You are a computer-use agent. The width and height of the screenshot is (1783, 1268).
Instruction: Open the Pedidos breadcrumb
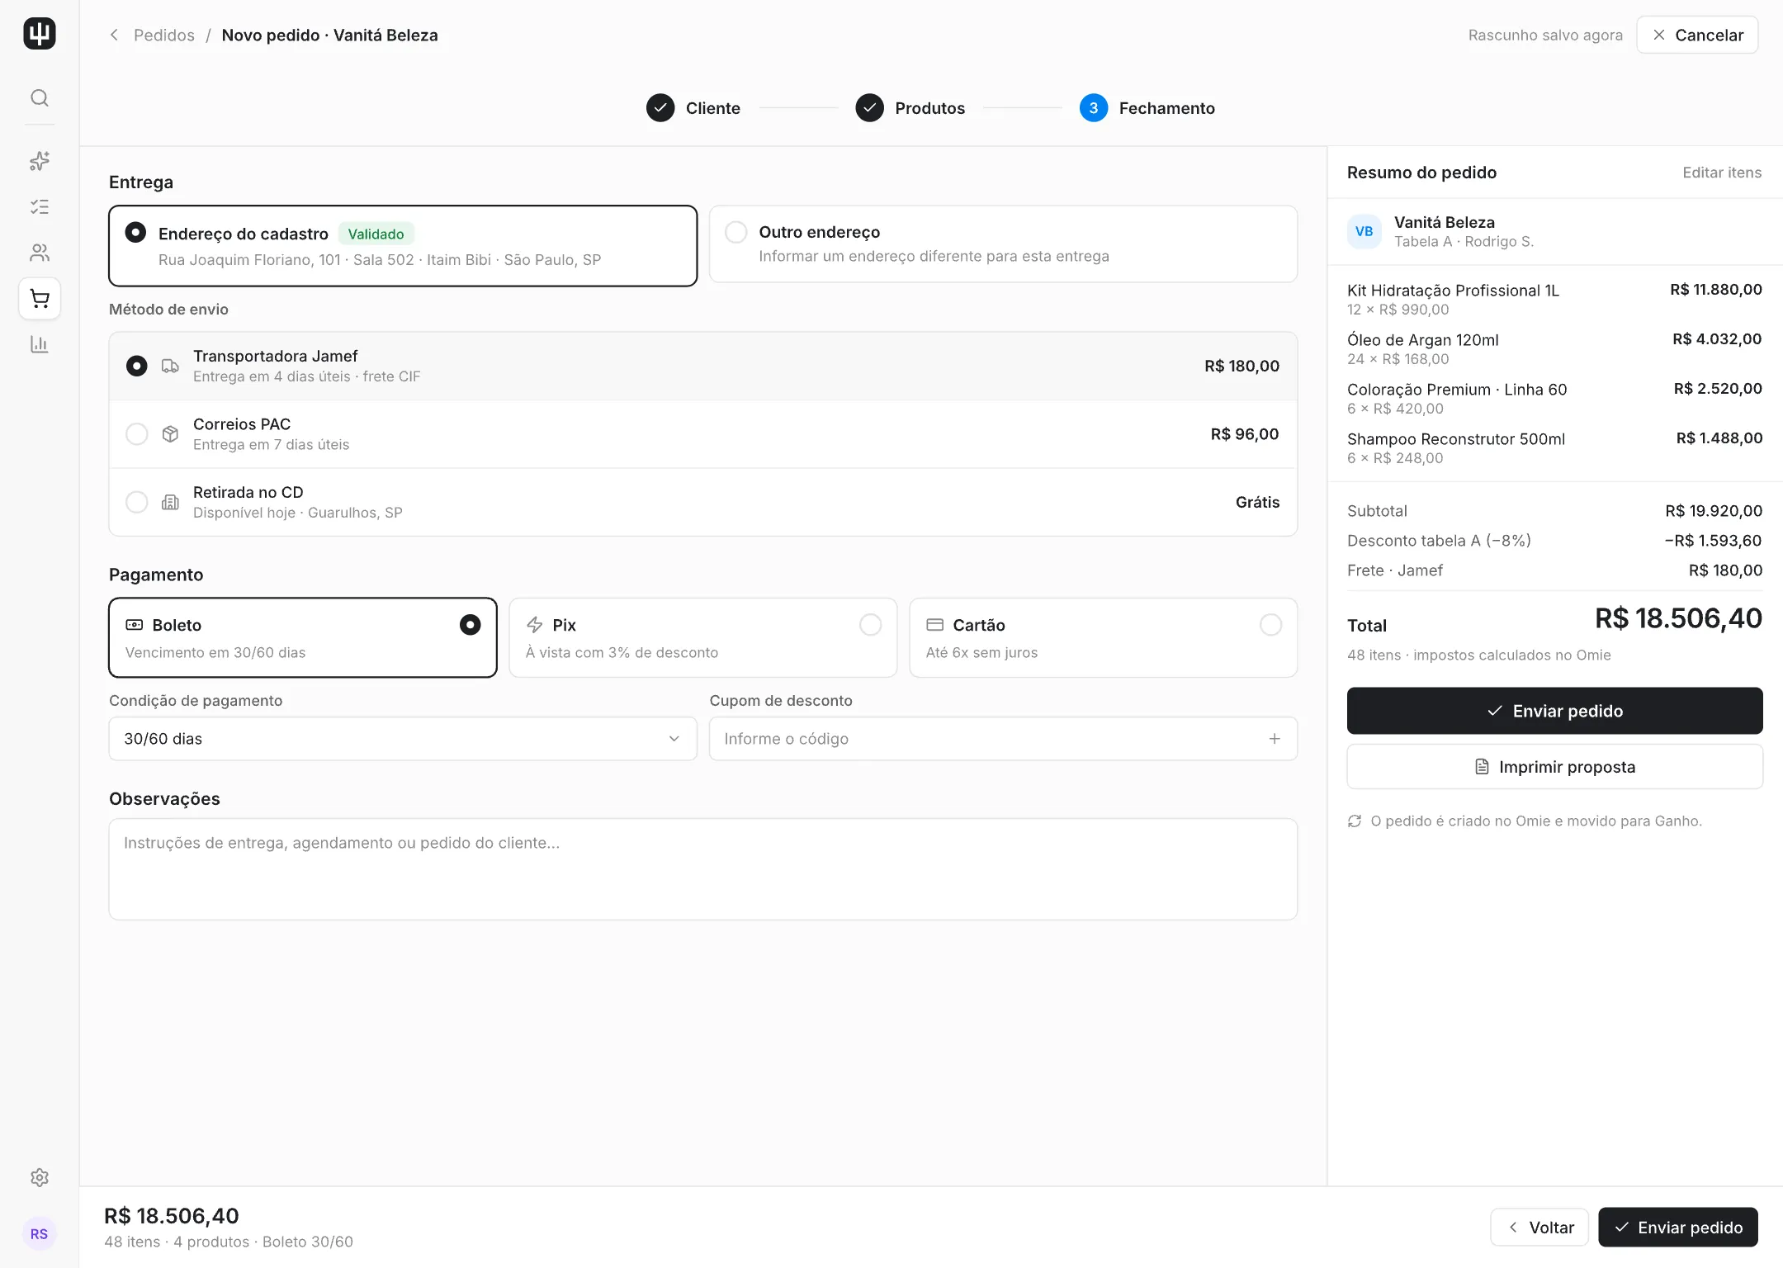(x=164, y=35)
